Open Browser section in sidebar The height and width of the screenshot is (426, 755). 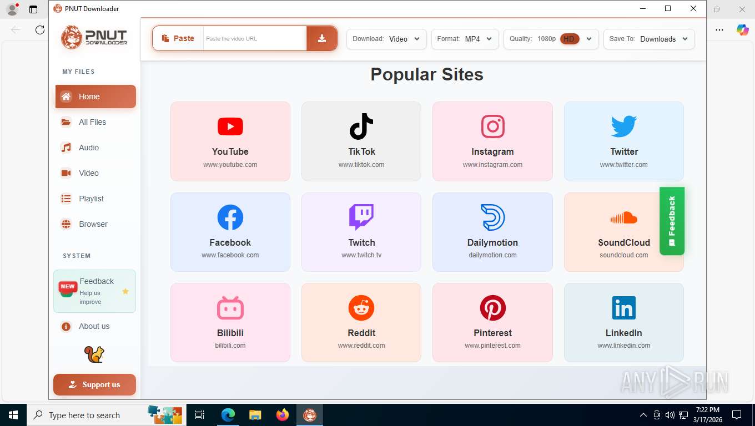[95, 224]
